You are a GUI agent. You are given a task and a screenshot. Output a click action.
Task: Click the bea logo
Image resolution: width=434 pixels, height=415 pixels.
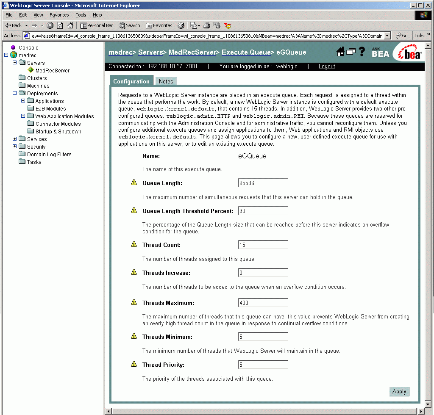410,52
